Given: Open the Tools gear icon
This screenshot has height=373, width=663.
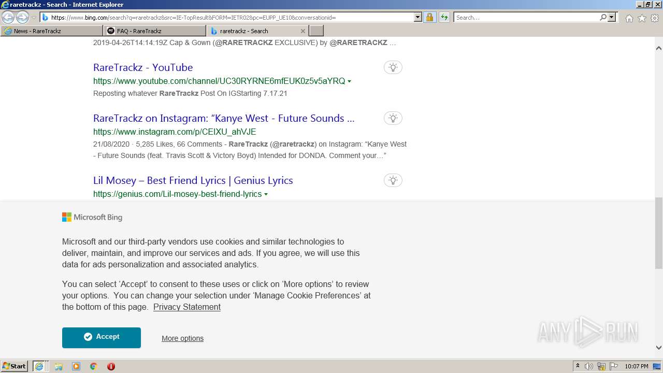Looking at the screenshot, I should [x=655, y=18].
